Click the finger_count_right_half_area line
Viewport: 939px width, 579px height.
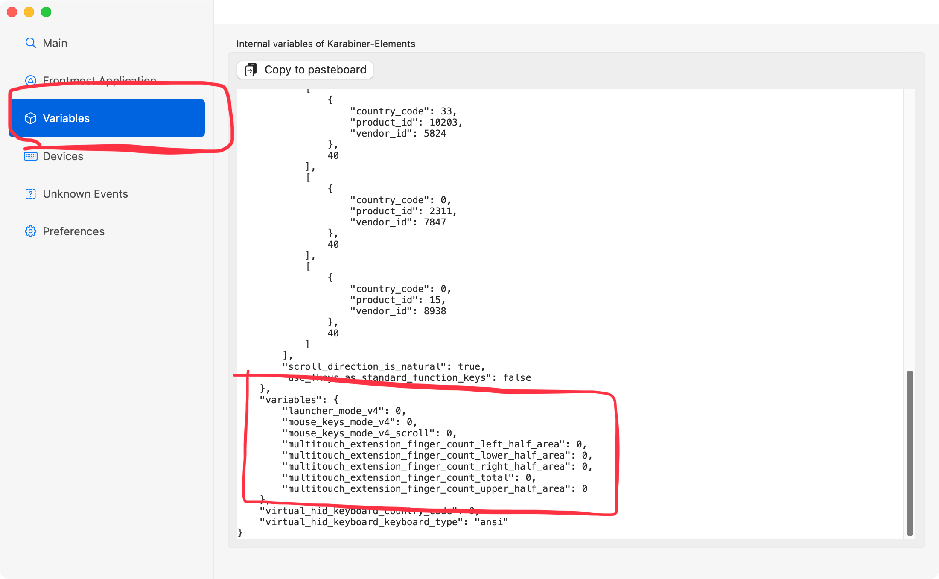click(437, 466)
